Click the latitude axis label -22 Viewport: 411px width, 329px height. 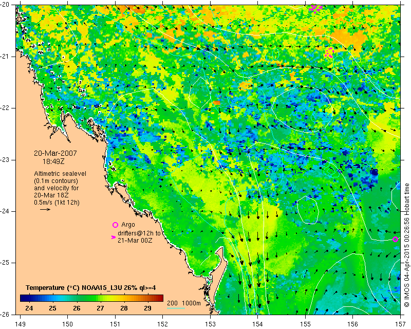[x=5, y=108]
